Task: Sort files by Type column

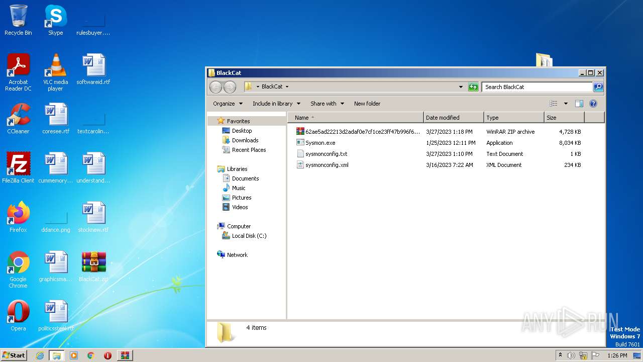Action: 514,118
